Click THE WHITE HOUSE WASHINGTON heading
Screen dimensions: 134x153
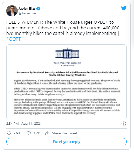67,64
